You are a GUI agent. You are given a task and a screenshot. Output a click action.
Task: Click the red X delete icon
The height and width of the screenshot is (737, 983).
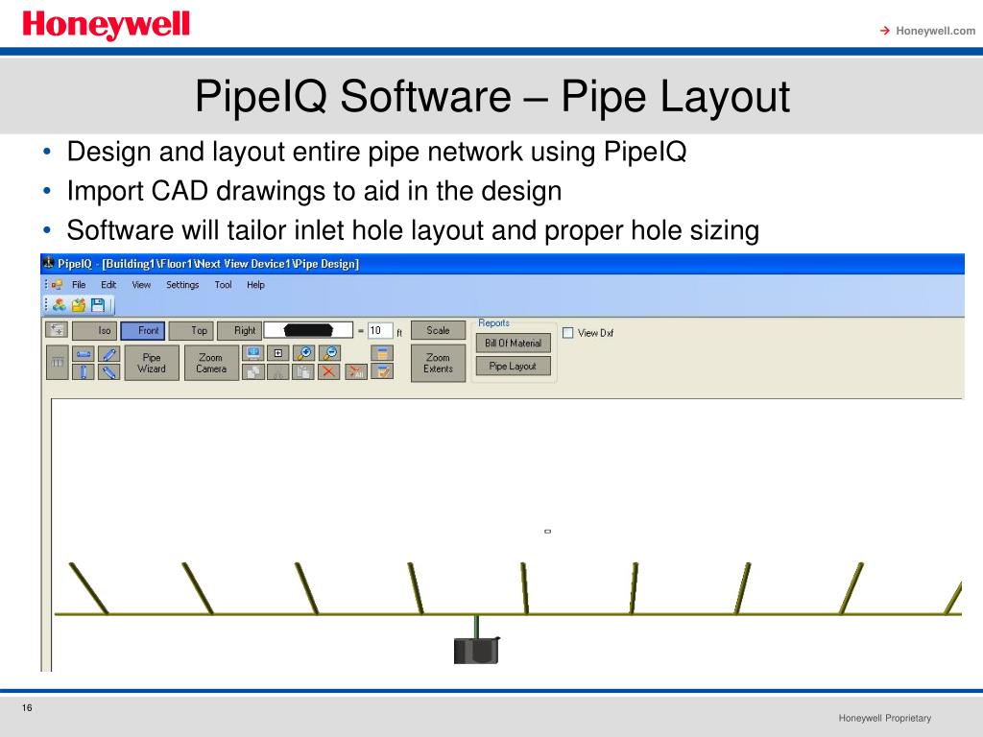tap(328, 371)
